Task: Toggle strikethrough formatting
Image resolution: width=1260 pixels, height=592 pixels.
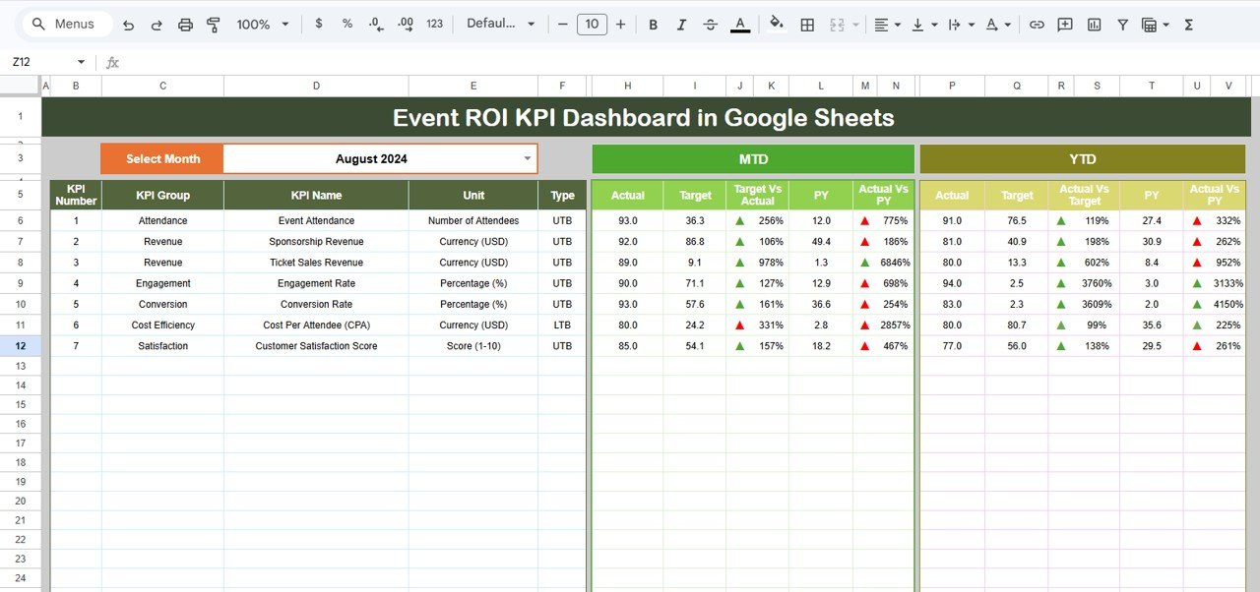Action: (x=710, y=24)
